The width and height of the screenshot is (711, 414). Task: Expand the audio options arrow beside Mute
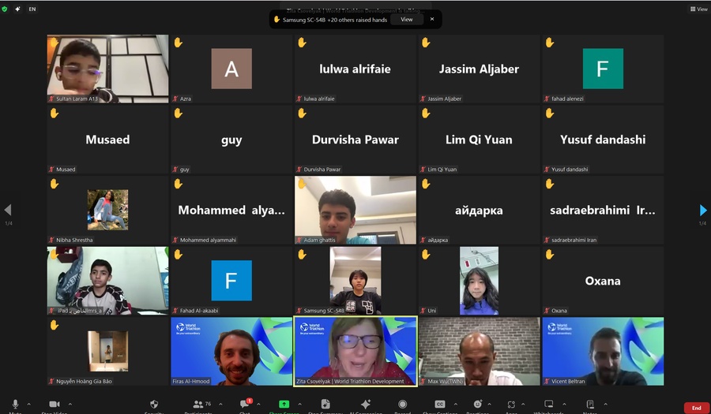coord(28,404)
